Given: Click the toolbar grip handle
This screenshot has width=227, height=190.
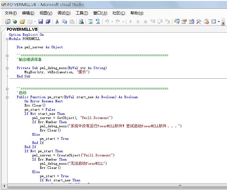Looking at the screenshot, I should pyautogui.click(x=3, y=21).
